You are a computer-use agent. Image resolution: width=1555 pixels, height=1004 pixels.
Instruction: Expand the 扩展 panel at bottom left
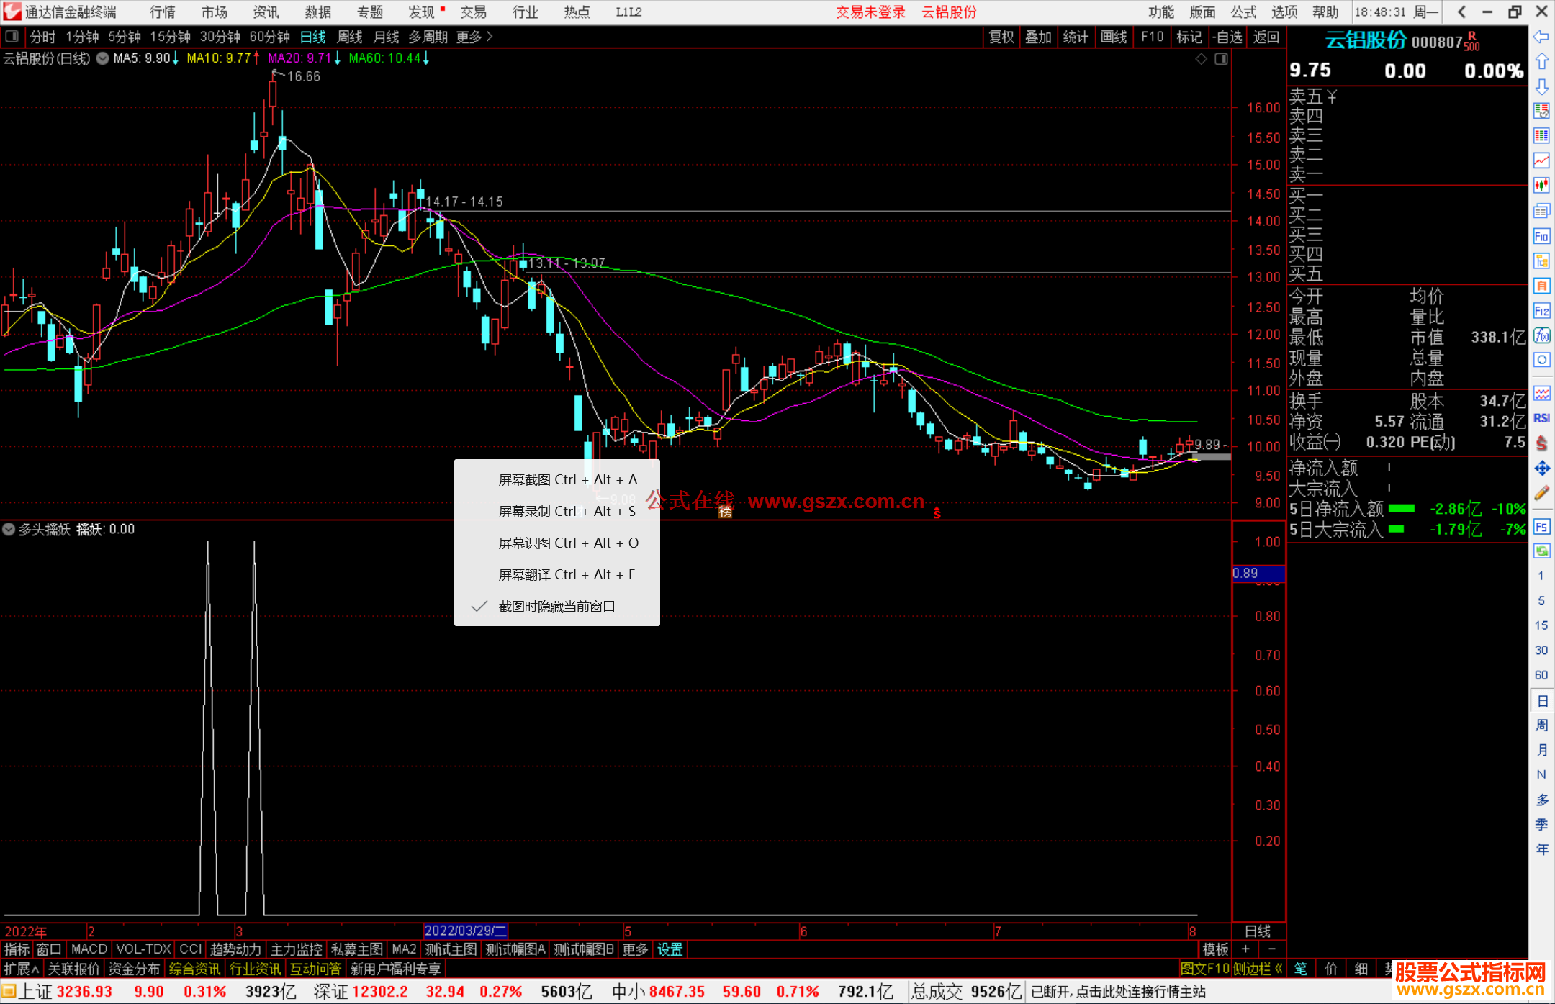pos(22,969)
